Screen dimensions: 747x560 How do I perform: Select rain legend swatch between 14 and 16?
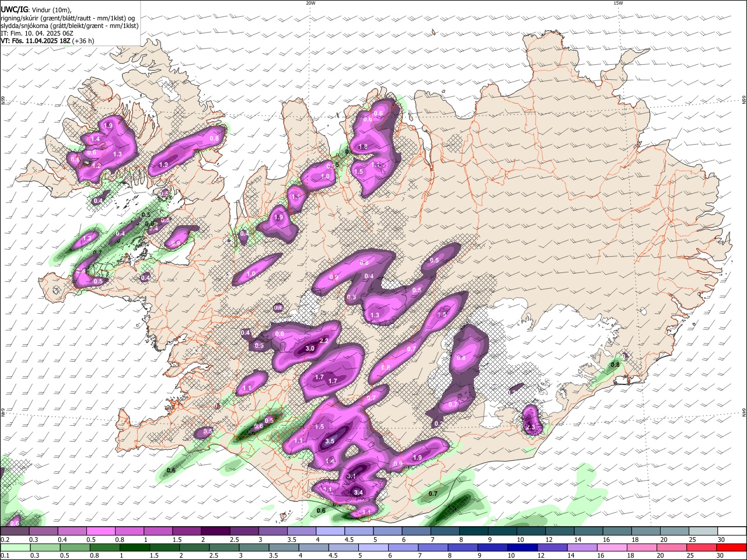[581, 547]
